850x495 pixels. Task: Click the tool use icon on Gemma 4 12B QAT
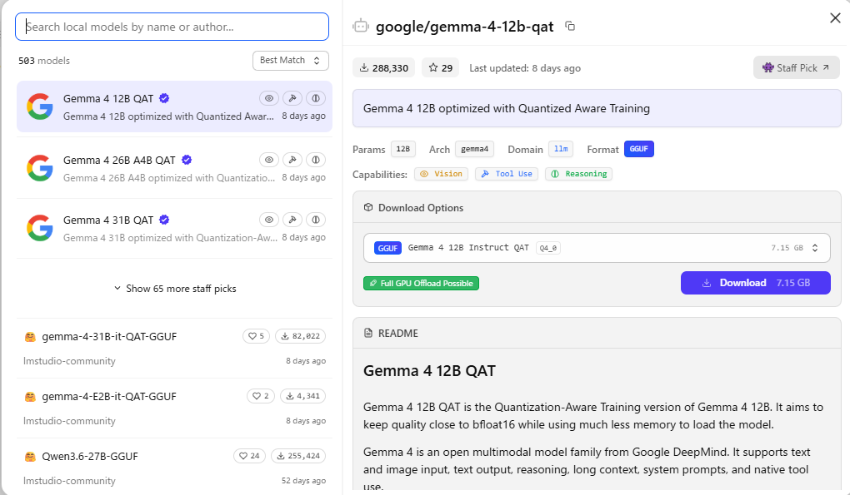click(292, 98)
